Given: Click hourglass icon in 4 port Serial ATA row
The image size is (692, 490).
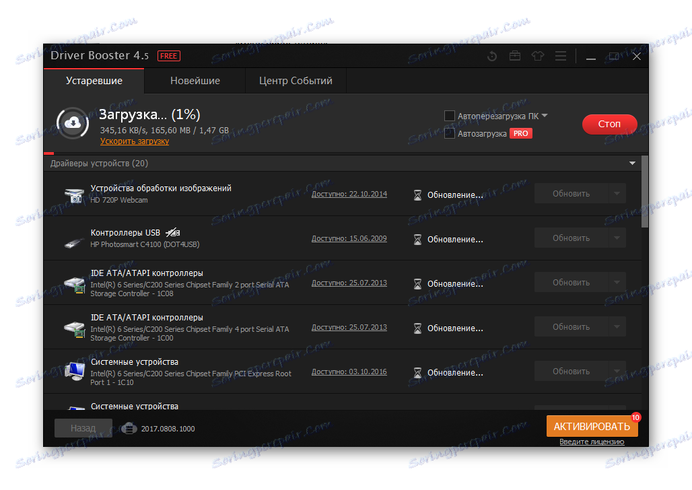Looking at the screenshot, I should [x=417, y=328].
